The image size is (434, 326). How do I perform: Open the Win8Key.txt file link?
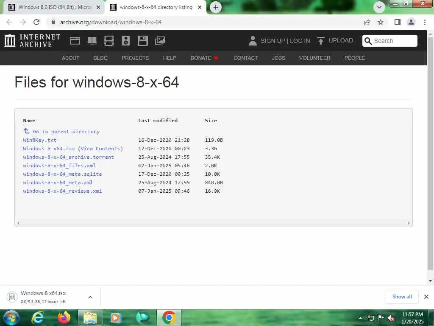pos(39,140)
